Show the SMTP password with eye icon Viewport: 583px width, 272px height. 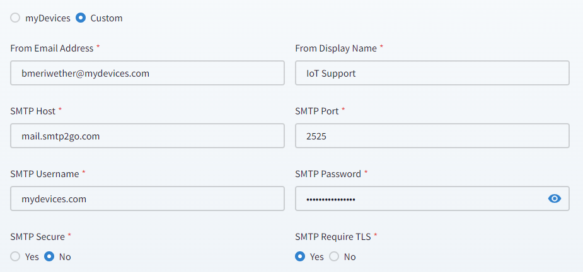[x=555, y=199]
